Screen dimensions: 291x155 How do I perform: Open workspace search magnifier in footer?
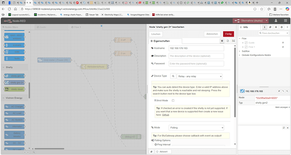point(34,152)
